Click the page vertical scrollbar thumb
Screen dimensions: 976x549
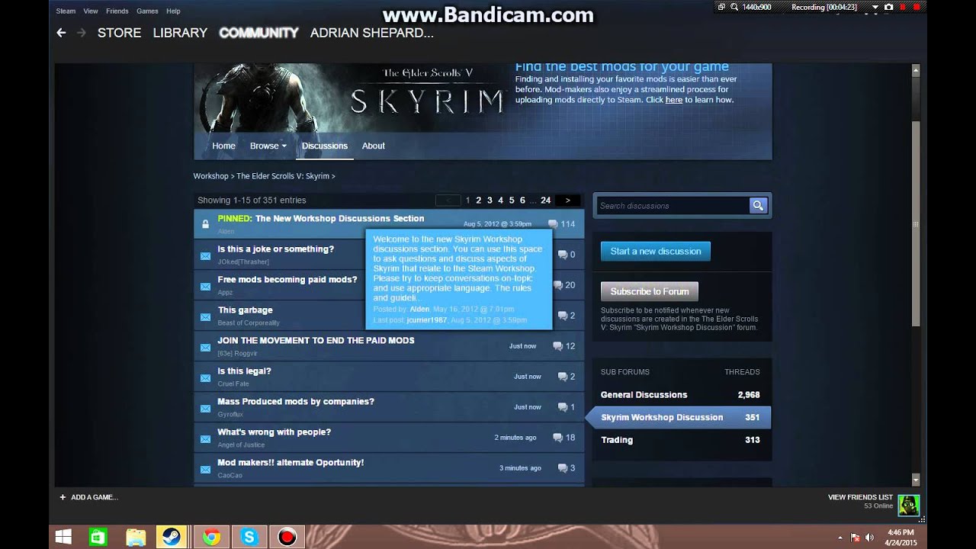tap(916, 223)
